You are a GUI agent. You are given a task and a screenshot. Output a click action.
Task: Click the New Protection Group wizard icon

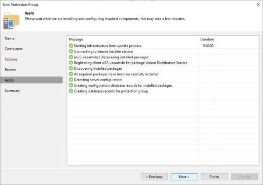point(11,21)
